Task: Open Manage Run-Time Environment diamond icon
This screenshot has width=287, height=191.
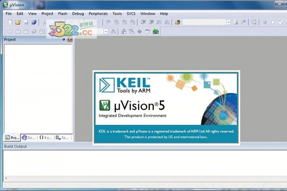Action: (x=140, y=32)
